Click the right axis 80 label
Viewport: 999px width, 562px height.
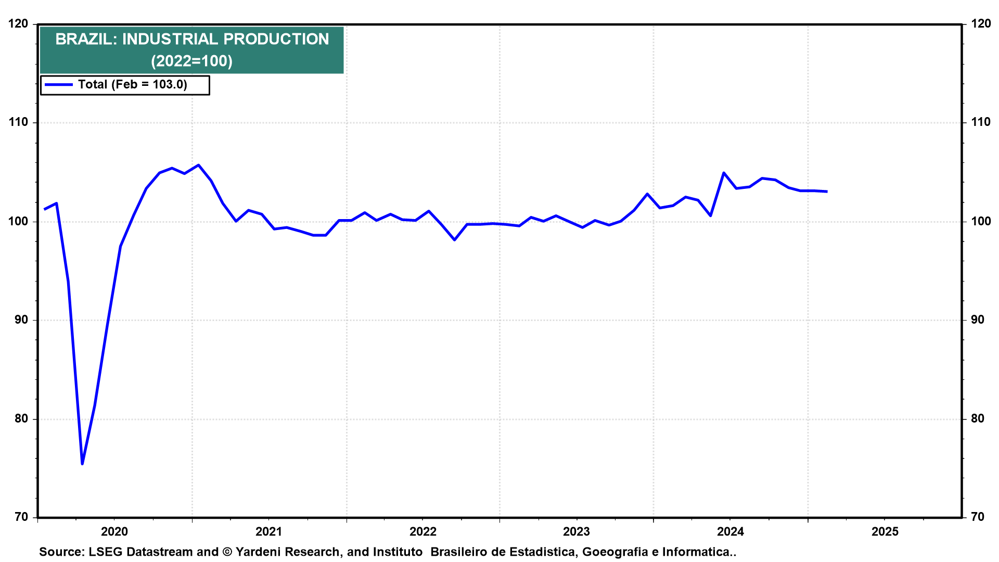pos(978,418)
